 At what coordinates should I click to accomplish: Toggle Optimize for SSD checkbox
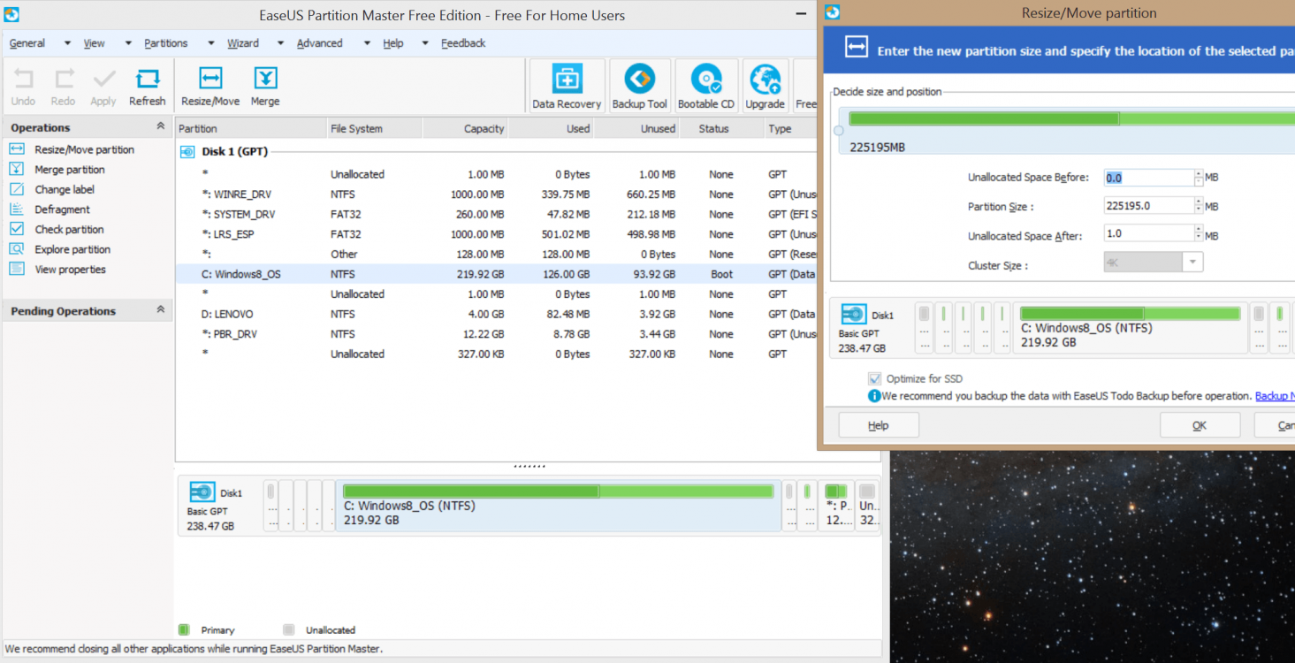(875, 378)
